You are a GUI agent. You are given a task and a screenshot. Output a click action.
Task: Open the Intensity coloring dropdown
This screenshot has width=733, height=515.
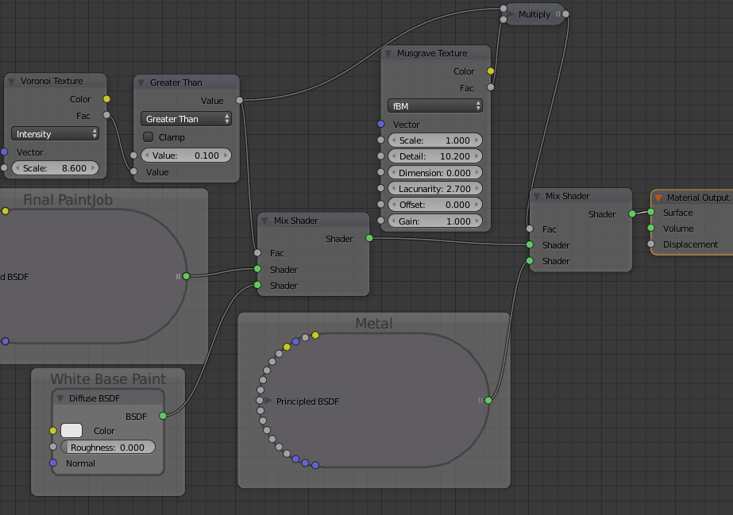pos(55,134)
